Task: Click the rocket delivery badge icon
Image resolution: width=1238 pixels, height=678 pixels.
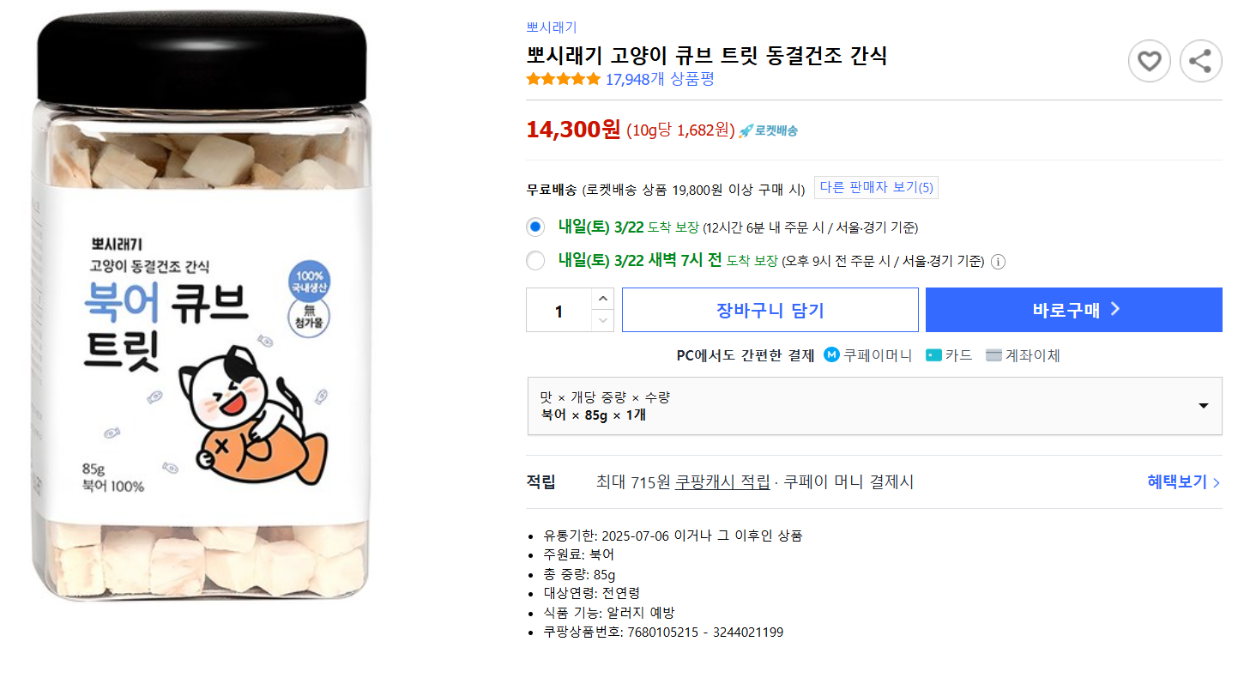Action: [x=746, y=130]
